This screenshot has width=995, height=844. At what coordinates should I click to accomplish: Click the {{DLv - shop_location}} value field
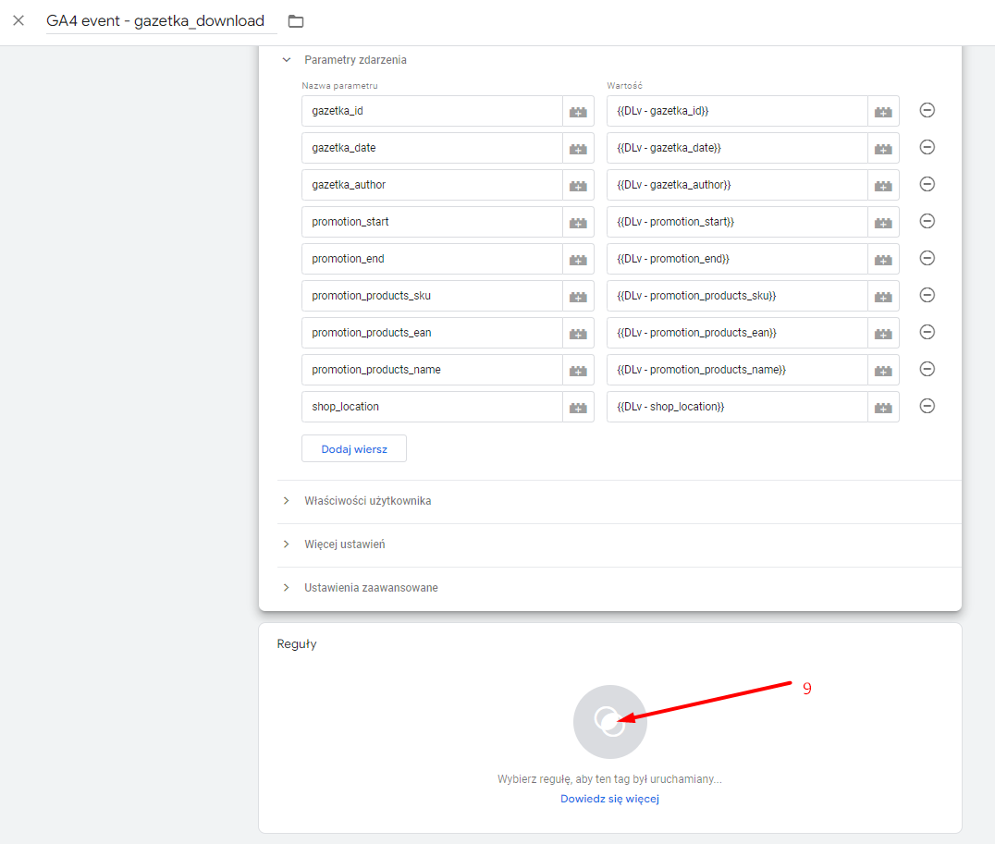pyautogui.click(x=737, y=407)
